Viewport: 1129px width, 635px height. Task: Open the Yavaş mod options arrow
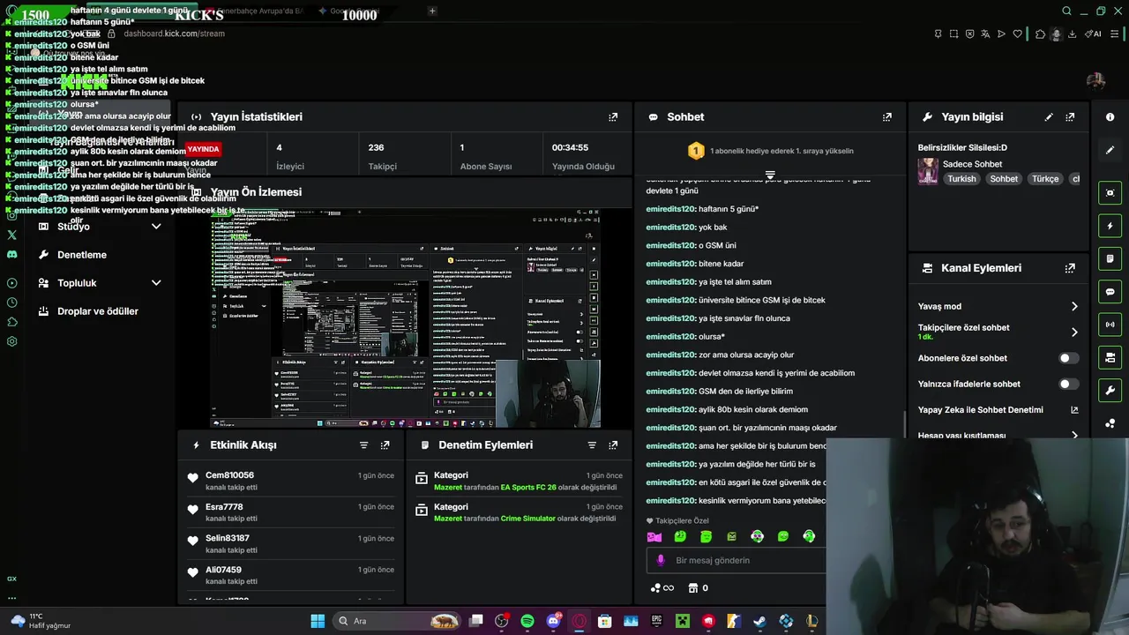pos(1074,306)
